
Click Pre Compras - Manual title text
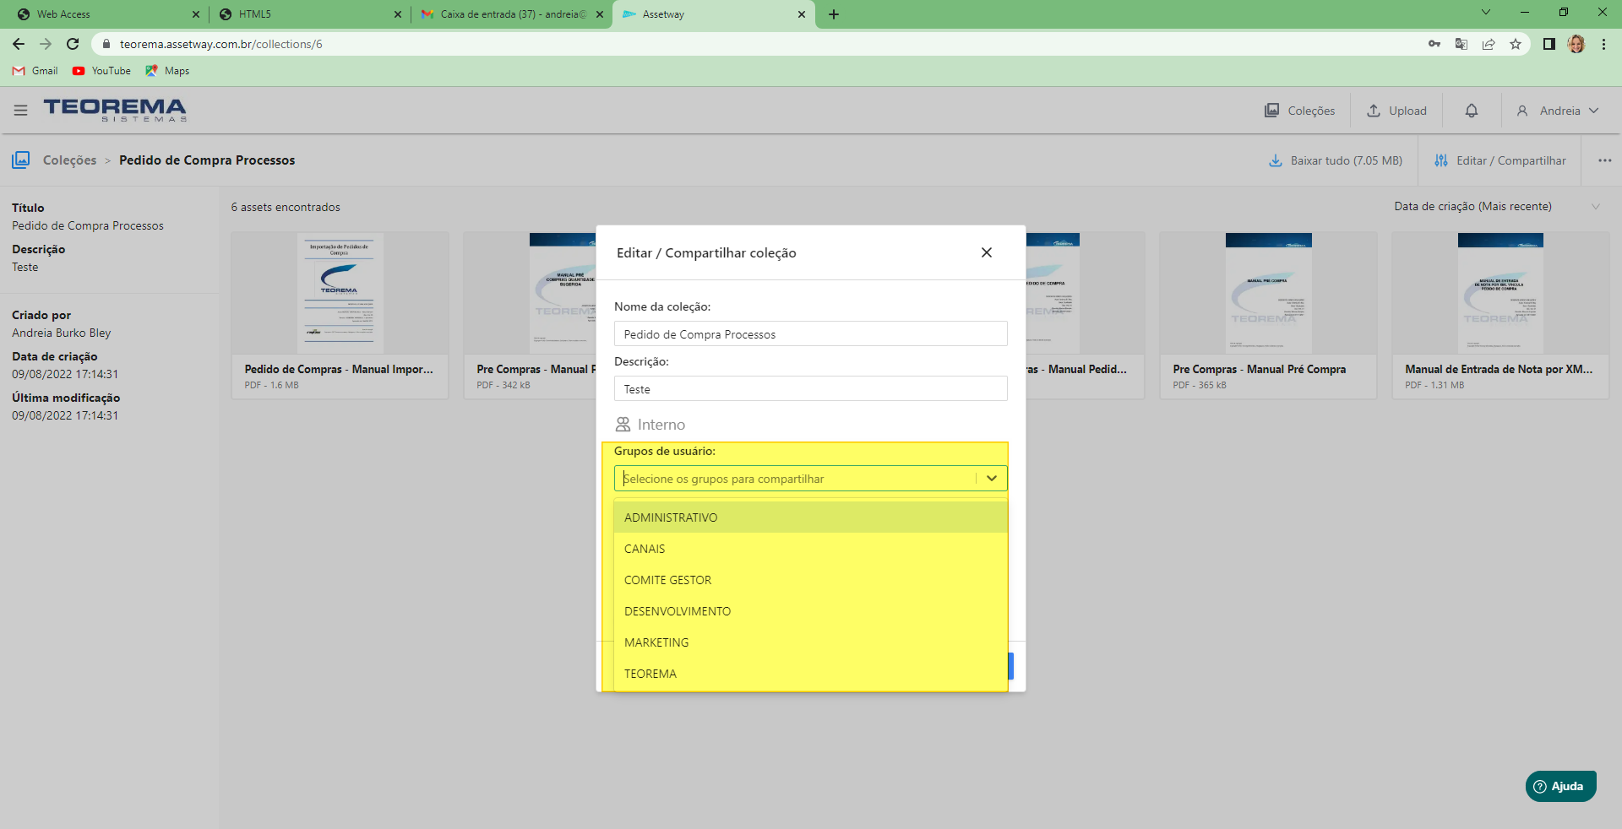(536, 369)
